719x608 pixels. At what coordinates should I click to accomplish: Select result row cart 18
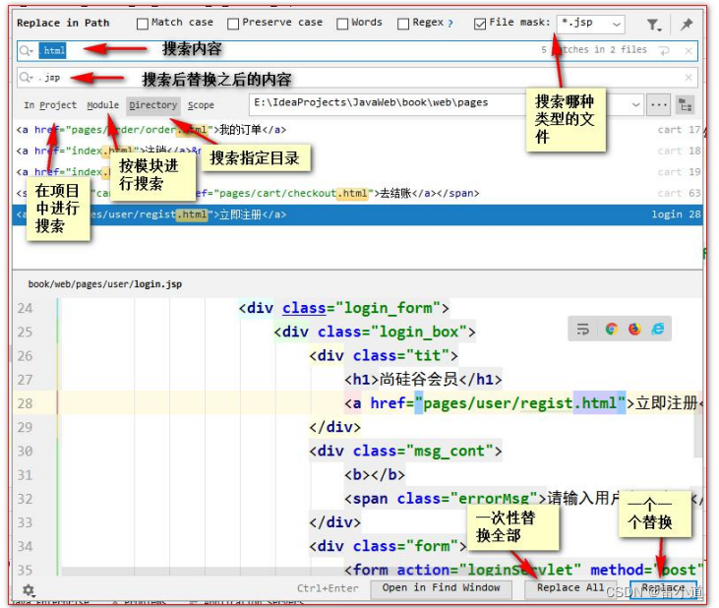coord(357,151)
